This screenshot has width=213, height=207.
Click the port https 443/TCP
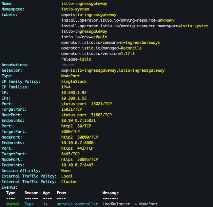pyautogui.click(x=77, y=148)
